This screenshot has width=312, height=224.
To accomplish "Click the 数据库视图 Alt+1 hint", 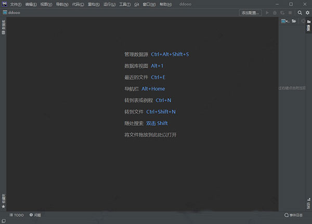I will point(144,66).
